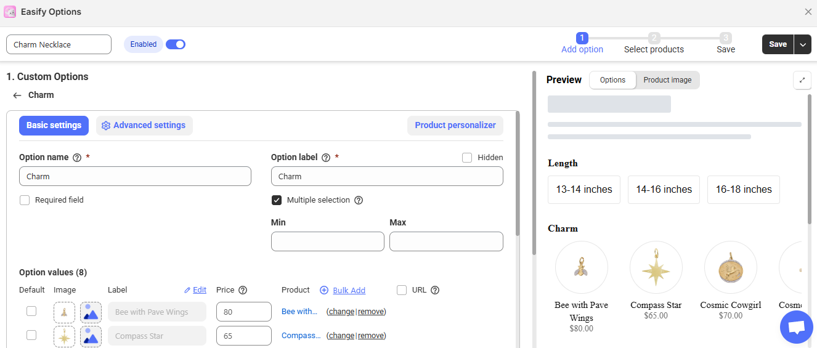
Task: Open the Product personalizer
Action: [x=455, y=126]
